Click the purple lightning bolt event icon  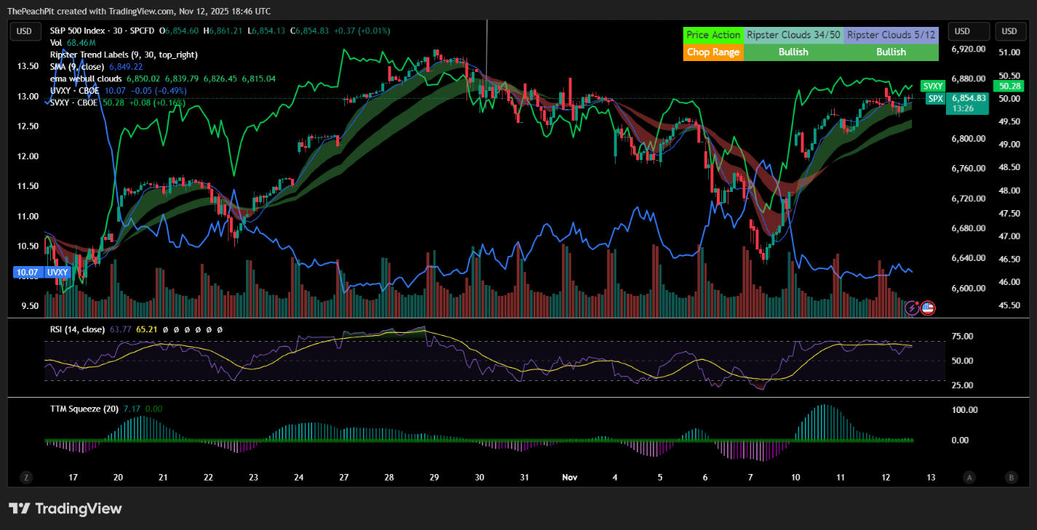(x=912, y=308)
